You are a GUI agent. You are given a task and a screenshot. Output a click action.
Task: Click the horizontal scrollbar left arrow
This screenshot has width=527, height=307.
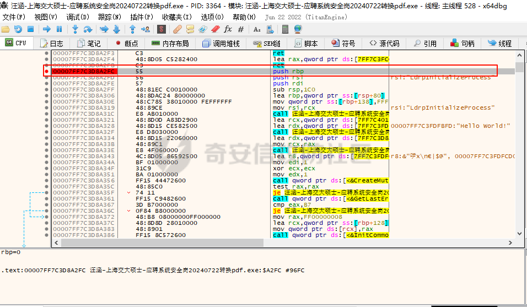tap(56, 243)
